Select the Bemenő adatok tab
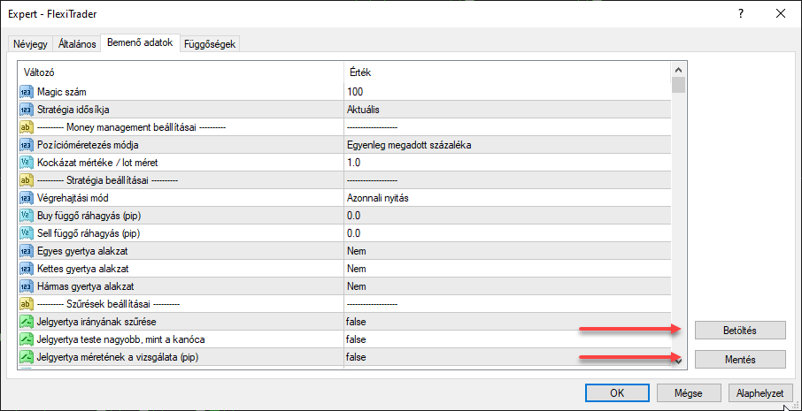 click(x=140, y=43)
